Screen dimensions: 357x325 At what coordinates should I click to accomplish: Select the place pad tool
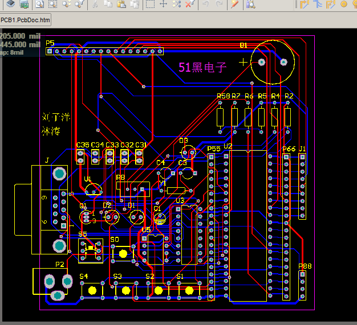point(344,4)
